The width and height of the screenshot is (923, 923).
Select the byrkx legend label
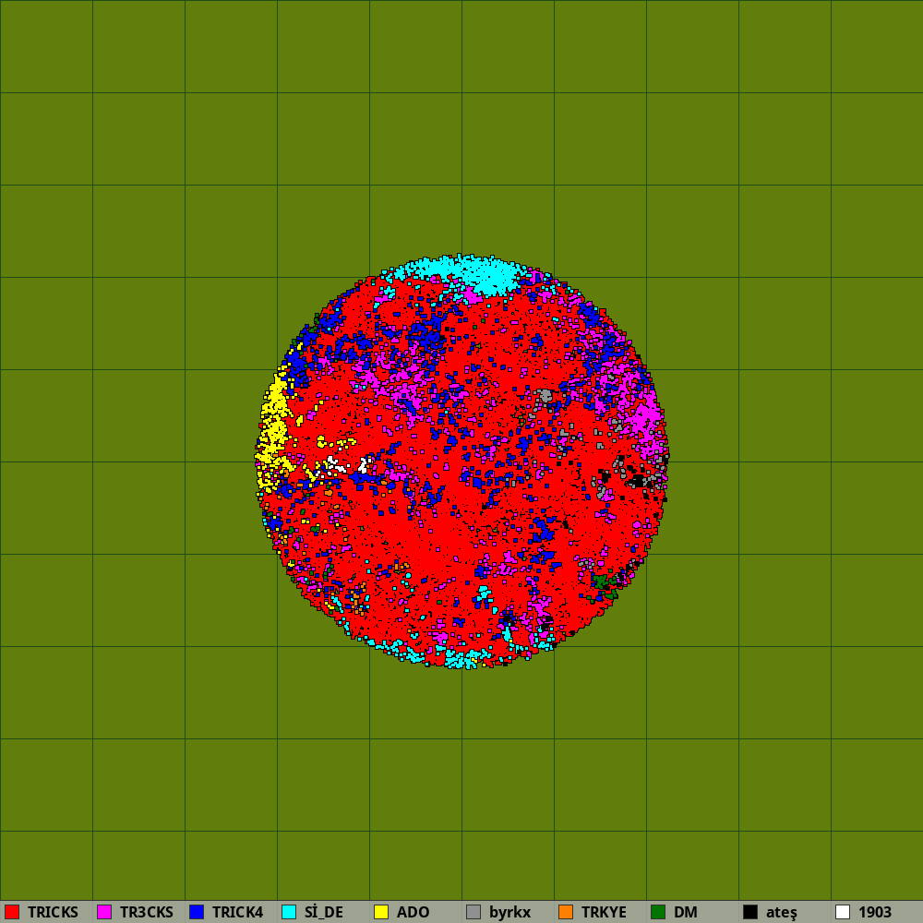[x=509, y=913]
